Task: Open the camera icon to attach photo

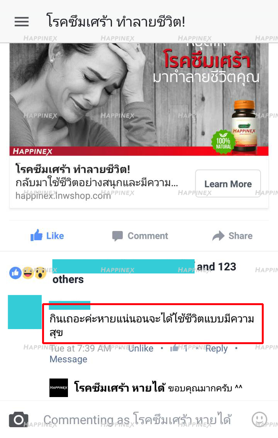Action: point(19,419)
